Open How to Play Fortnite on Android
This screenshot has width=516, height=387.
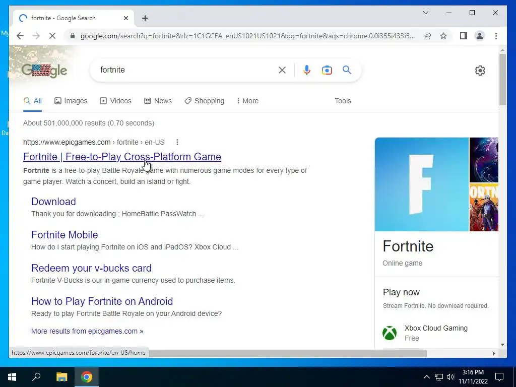click(102, 301)
